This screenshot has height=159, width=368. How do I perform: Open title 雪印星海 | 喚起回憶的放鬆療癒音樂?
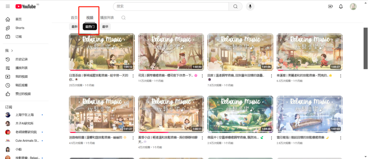302,138
